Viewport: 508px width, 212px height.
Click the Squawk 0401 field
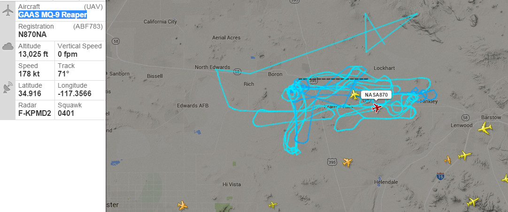click(80, 110)
